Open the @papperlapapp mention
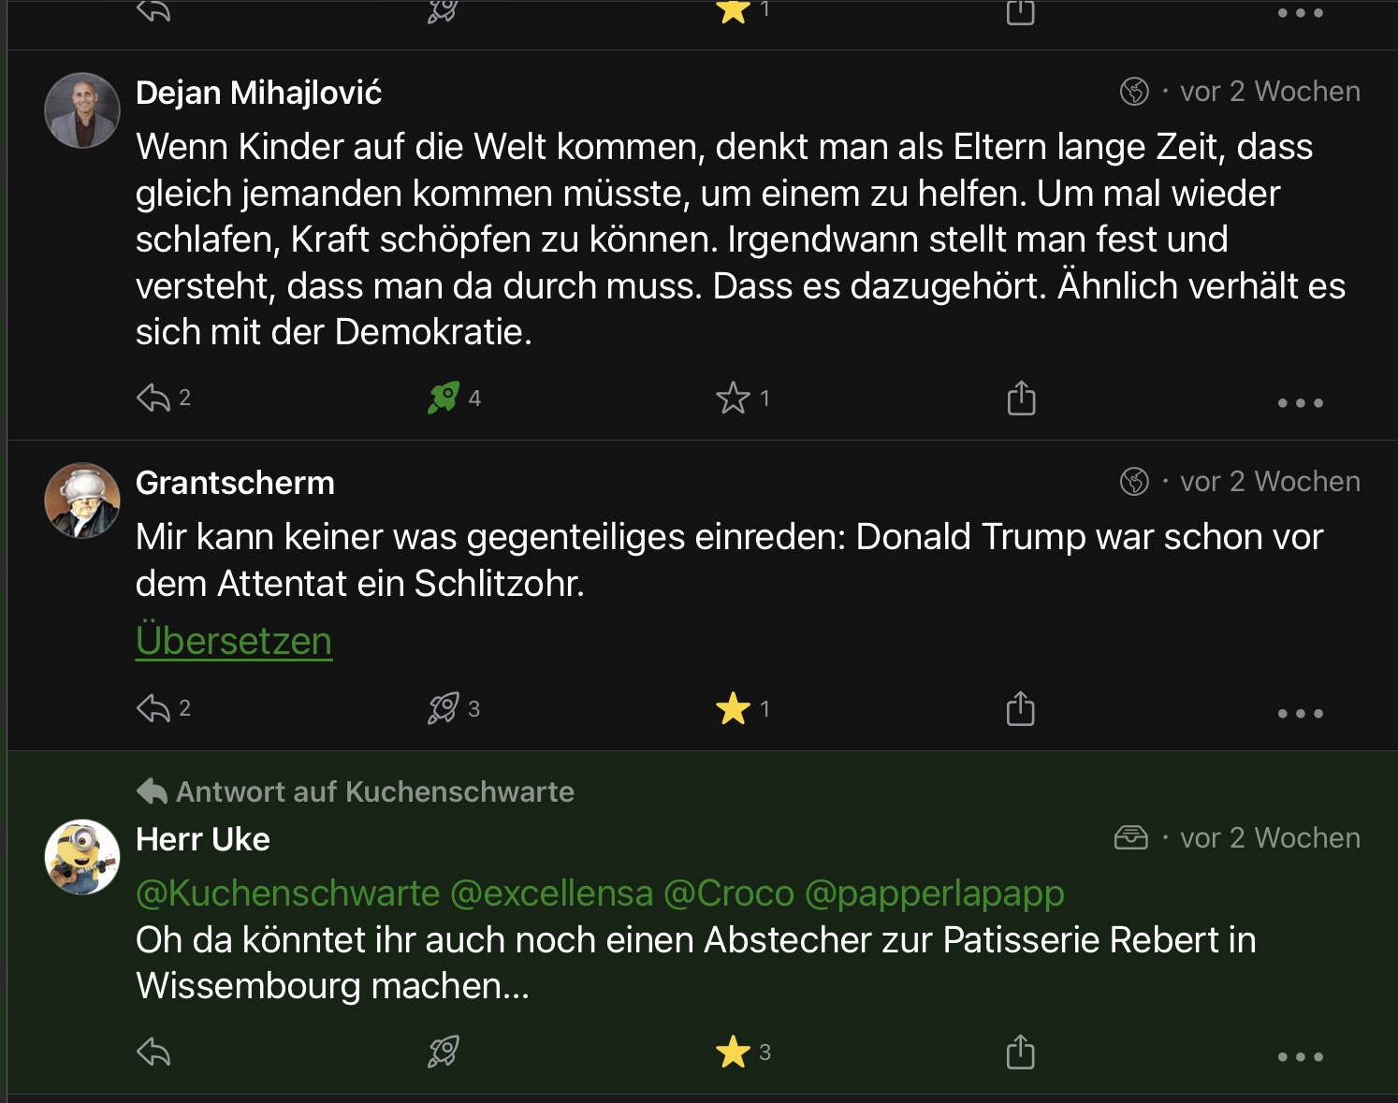The width and height of the screenshot is (1398, 1103). point(934,893)
